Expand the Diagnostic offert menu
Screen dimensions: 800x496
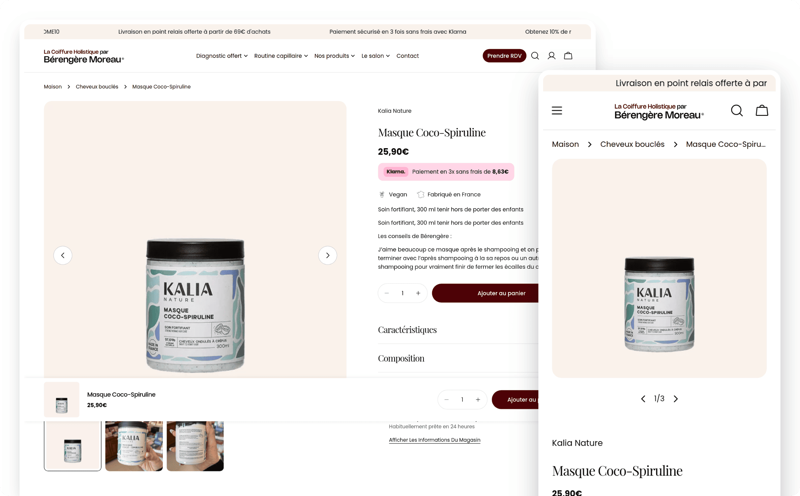(x=222, y=56)
